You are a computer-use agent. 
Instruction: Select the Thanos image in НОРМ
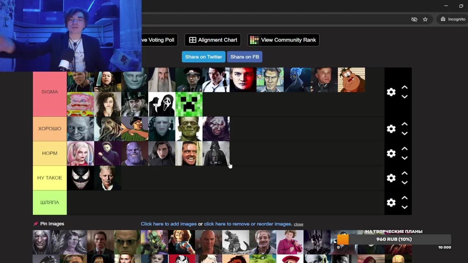[135, 153]
